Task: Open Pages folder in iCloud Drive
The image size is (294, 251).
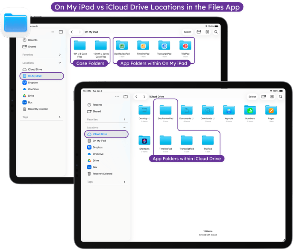Action: pos(271,114)
